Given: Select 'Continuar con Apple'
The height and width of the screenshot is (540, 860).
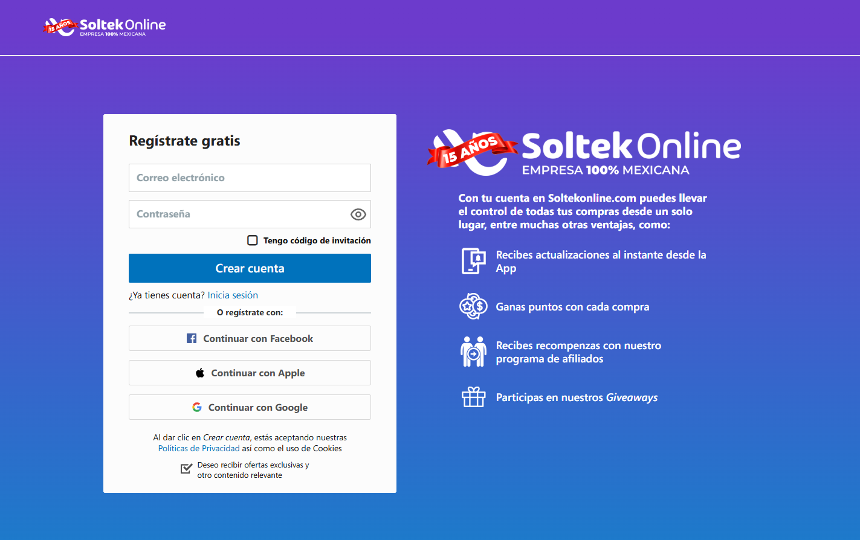Looking at the screenshot, I should 250,373.
